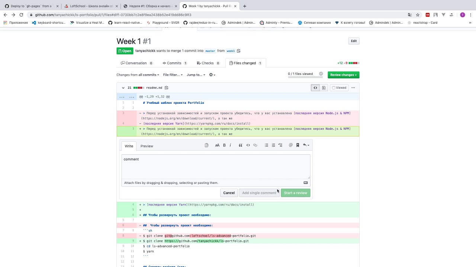The image size is (476, 267).
Task: Switch to Deploy to gh-pages browser tab
Action: click(31, 6)
